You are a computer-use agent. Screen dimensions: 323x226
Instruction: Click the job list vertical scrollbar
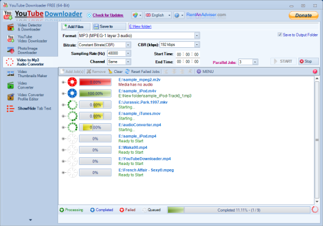(x=317, y=140)
